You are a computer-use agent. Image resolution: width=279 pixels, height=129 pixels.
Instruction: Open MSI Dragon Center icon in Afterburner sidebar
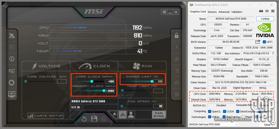pyautogui.click(x=12, y=36)
